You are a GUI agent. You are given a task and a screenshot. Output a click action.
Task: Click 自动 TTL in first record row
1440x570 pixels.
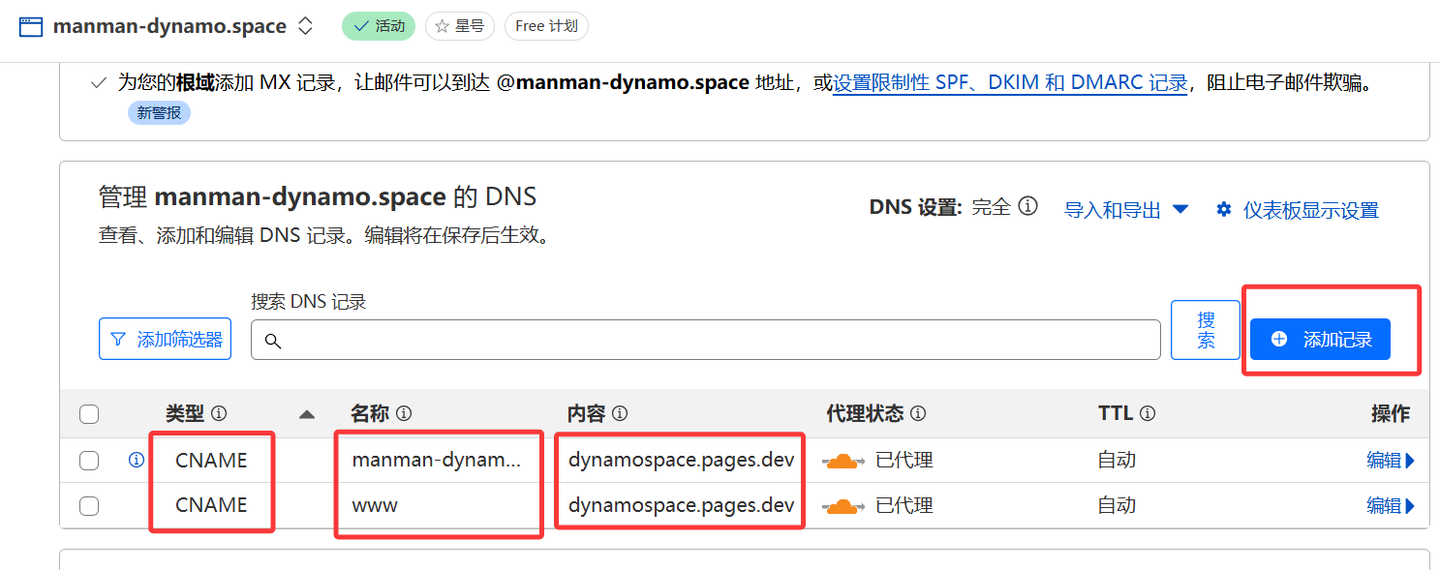(1117, 461)
